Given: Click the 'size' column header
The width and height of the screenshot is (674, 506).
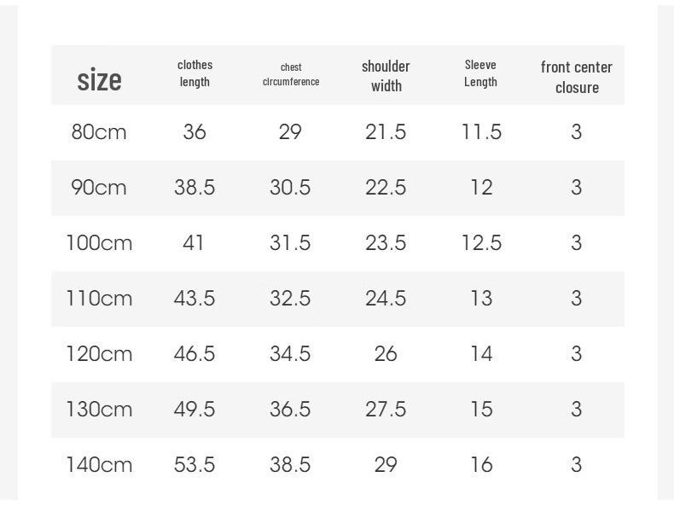Looking at the screenshot, I should tap(99, 79).
